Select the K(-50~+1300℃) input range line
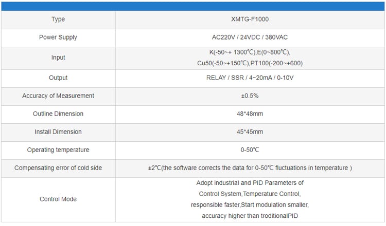Viewport: 386px width, 226px height. [x=250, y=52]
